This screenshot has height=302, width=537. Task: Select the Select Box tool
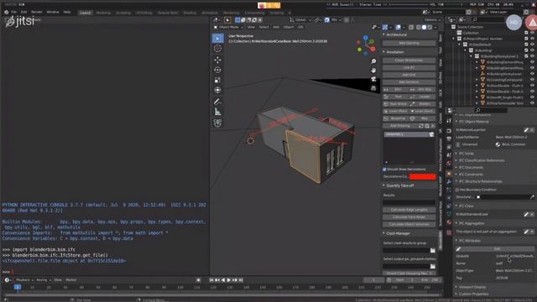pos(217,39)
